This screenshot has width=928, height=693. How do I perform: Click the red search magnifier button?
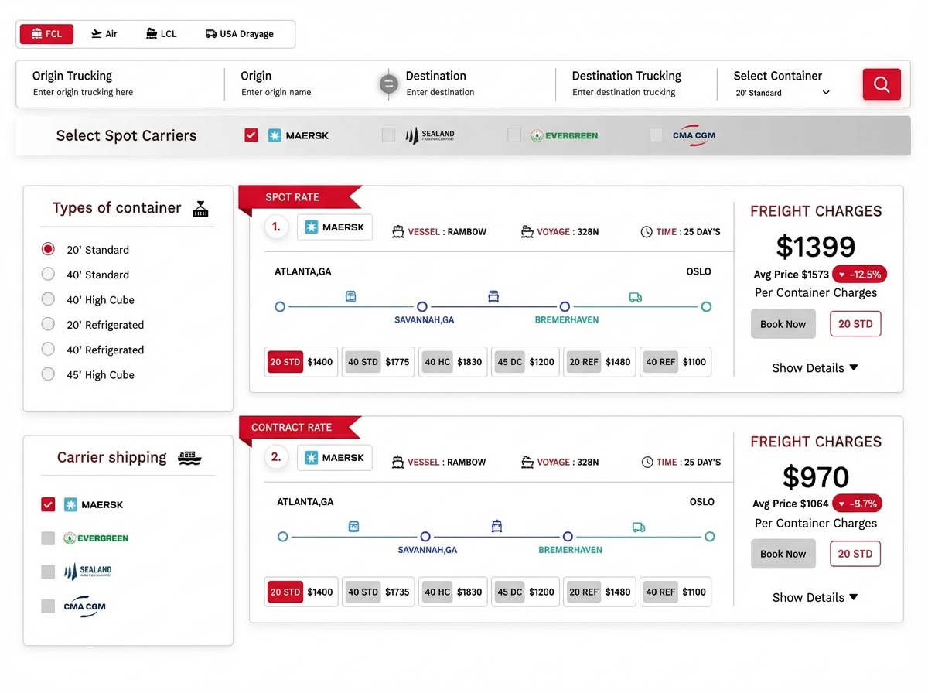tap(882, 84)
